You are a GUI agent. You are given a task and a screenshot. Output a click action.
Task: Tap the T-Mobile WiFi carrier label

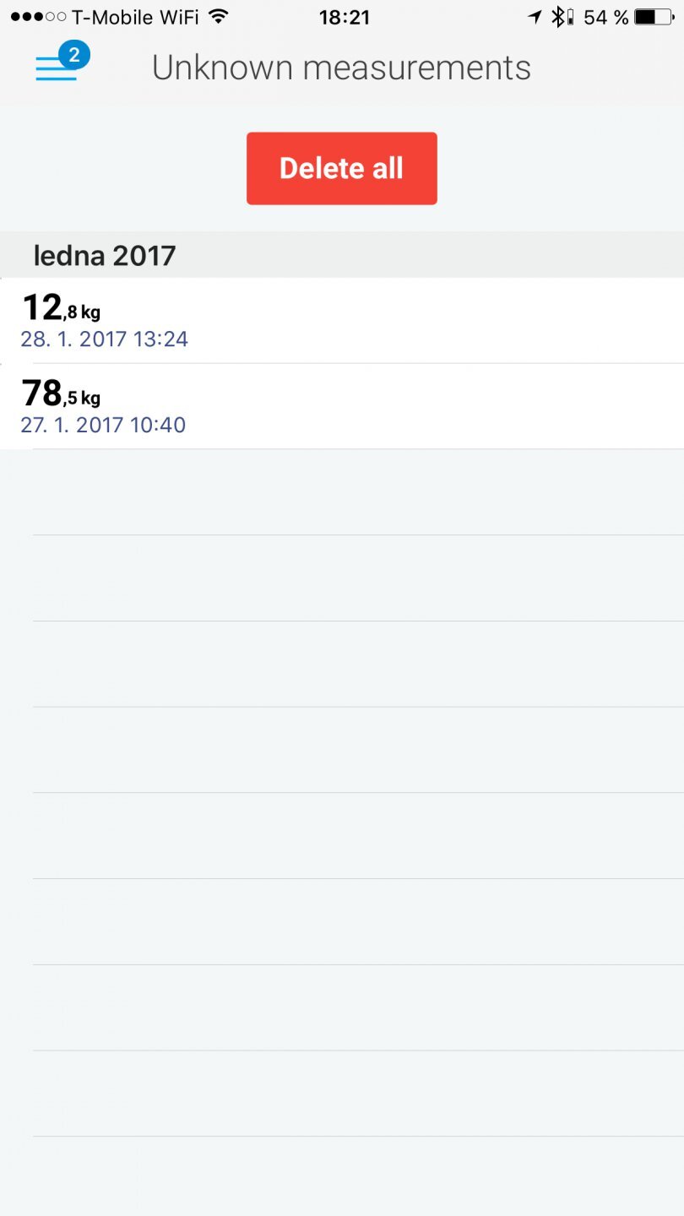point(135,17)
